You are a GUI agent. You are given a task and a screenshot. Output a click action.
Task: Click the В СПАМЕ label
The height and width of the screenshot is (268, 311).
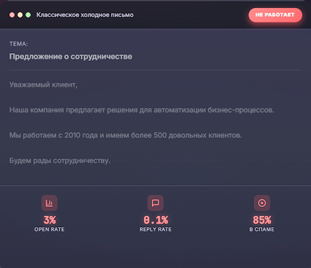pos(262,229)
